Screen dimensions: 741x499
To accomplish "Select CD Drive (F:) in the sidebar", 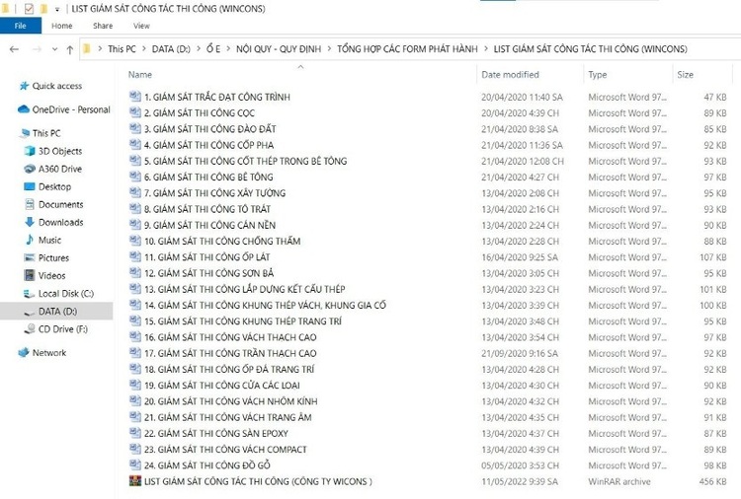I will pos(63,329).
